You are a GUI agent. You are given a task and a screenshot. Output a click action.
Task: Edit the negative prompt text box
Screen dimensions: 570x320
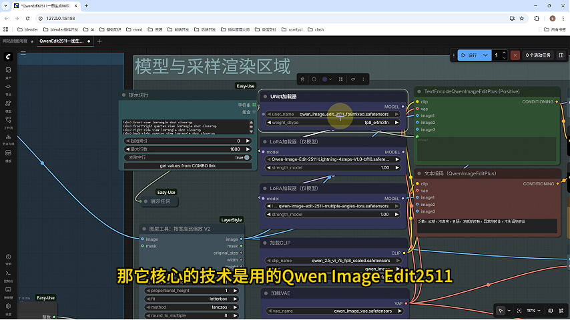(x=487, y=225)
